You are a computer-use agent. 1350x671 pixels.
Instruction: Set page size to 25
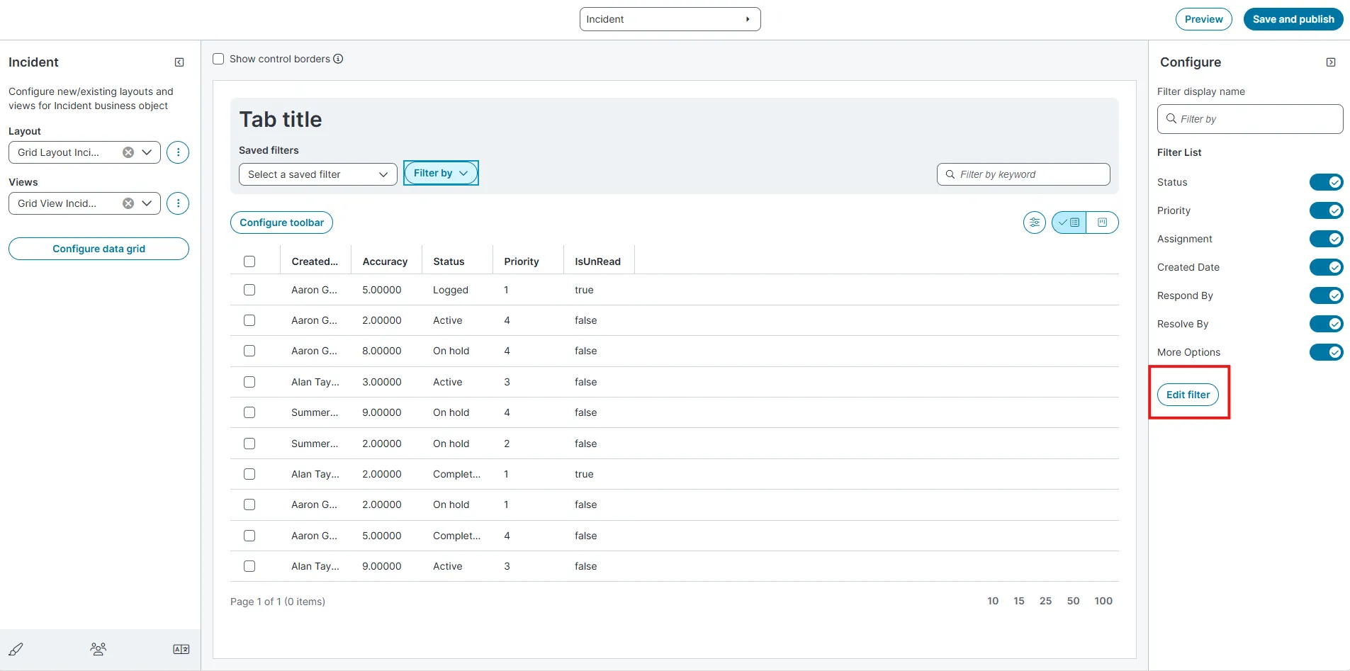[x=1045, y=601]
